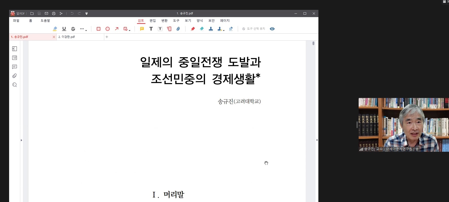Click the vertical scrollbar thumb
The width and height of the screenshot is (449, 202).
[313, 43]
